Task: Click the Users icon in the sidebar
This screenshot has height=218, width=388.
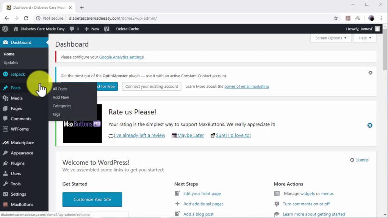Action: 5,173
